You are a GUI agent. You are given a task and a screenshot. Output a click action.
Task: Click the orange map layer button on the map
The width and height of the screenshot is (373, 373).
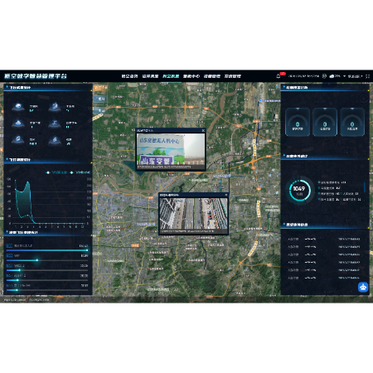point(100,88)
